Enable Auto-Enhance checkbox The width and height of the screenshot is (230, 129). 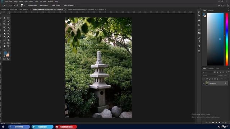point(39,5)
